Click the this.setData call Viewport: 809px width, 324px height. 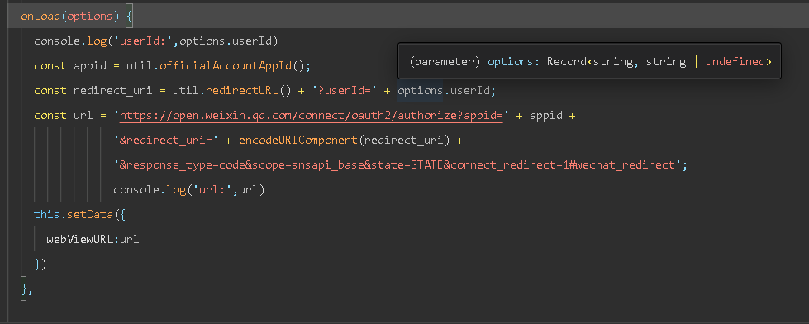(x=74, y=215)
